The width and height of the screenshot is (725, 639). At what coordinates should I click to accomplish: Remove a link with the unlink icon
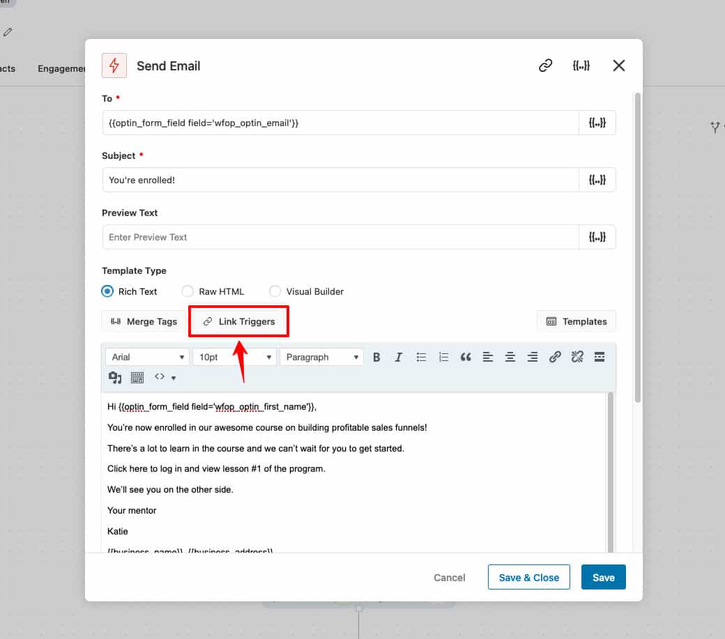pyautogui.click(x=577, y=357)
